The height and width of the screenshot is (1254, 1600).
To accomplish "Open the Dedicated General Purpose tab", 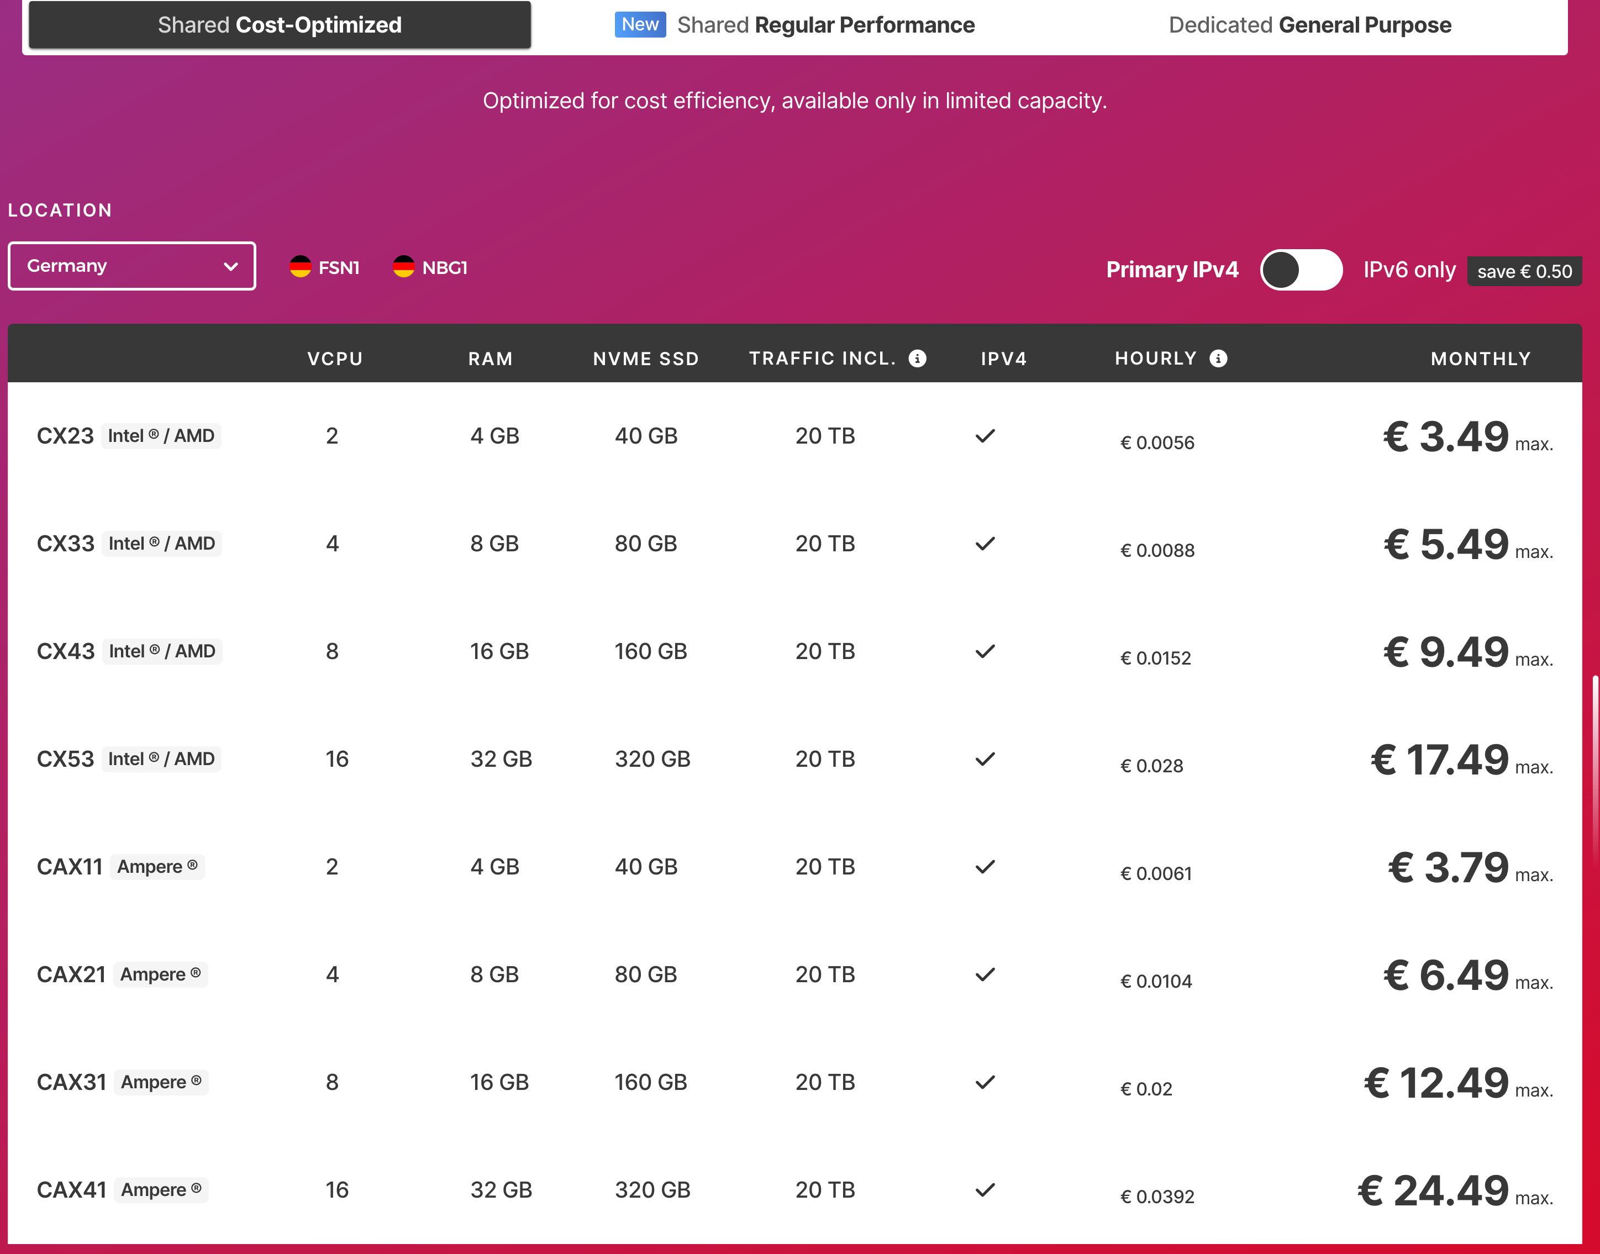I will [x=1310, y=25].
